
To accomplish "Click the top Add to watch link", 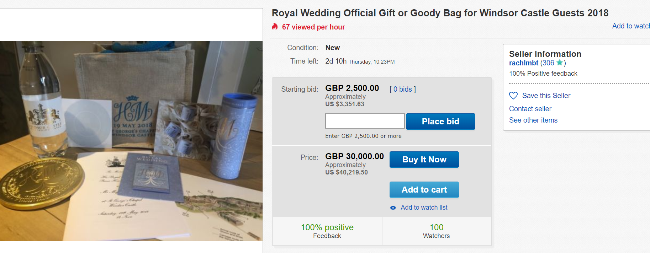I will pyautogui.click(x=630, y=26).
